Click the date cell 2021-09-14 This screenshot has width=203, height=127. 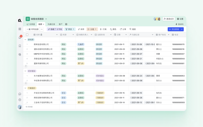(120, 103)
